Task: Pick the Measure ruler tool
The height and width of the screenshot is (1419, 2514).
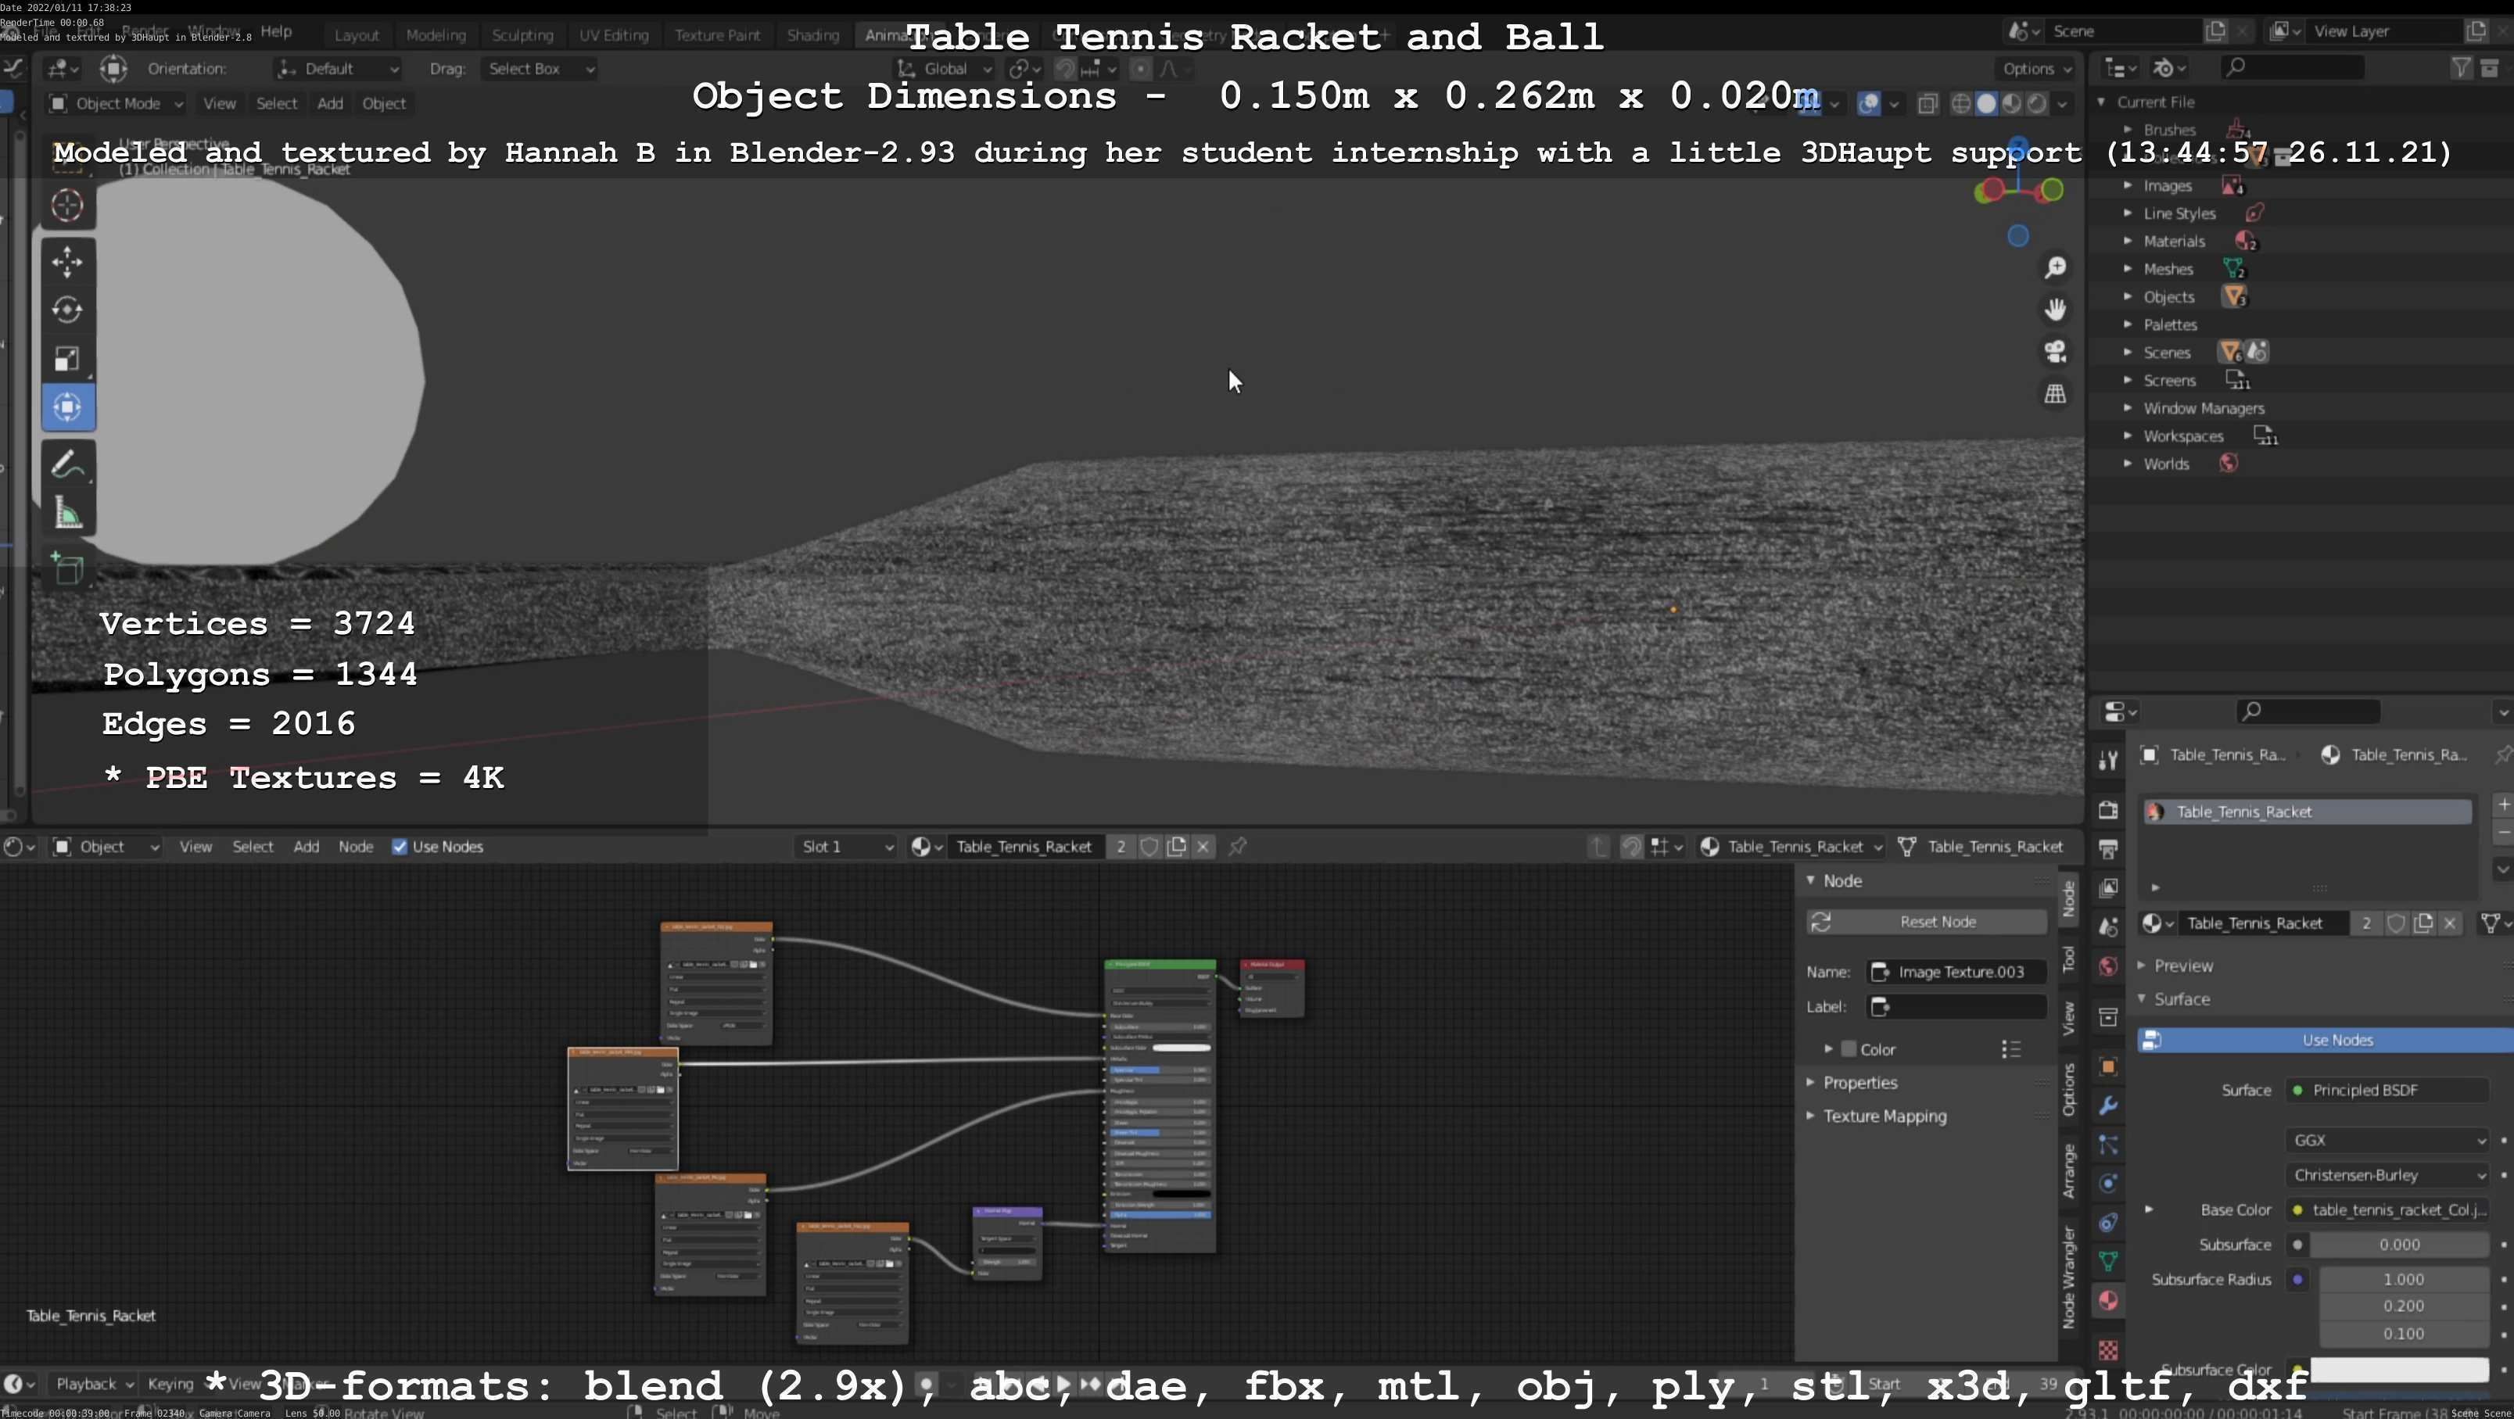Action: tap(67, 514)
